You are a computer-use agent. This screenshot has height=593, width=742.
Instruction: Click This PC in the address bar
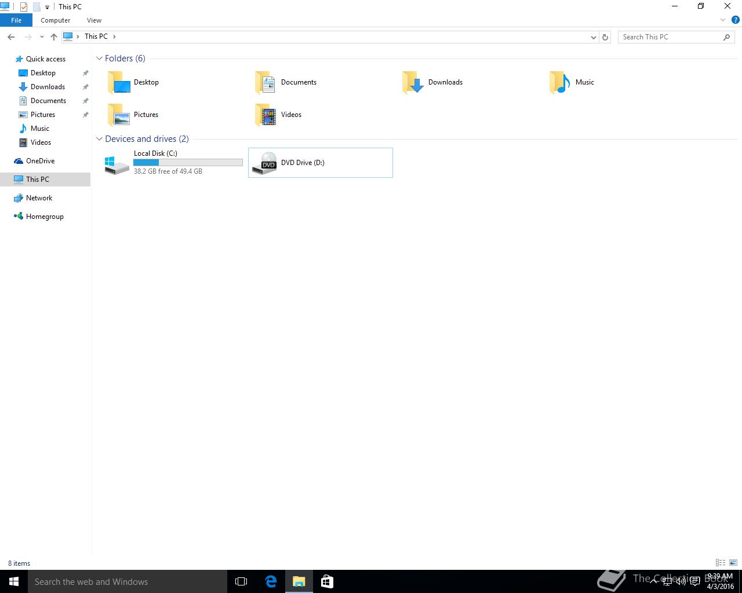coord(96,36)
